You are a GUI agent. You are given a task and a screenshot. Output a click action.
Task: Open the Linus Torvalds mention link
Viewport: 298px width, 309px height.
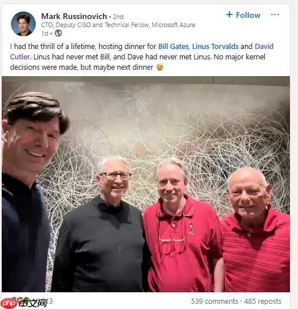(x=215, y=47)
